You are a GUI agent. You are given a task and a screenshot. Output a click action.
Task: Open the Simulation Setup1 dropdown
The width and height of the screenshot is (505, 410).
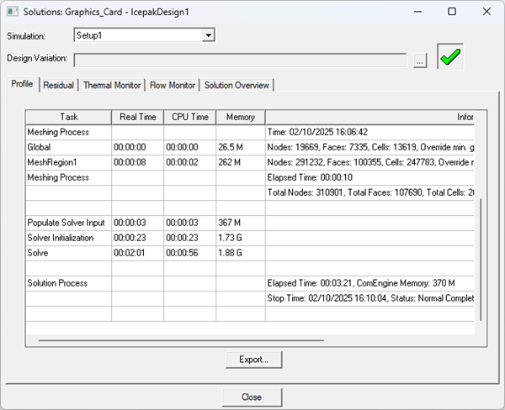click(209, 35)
